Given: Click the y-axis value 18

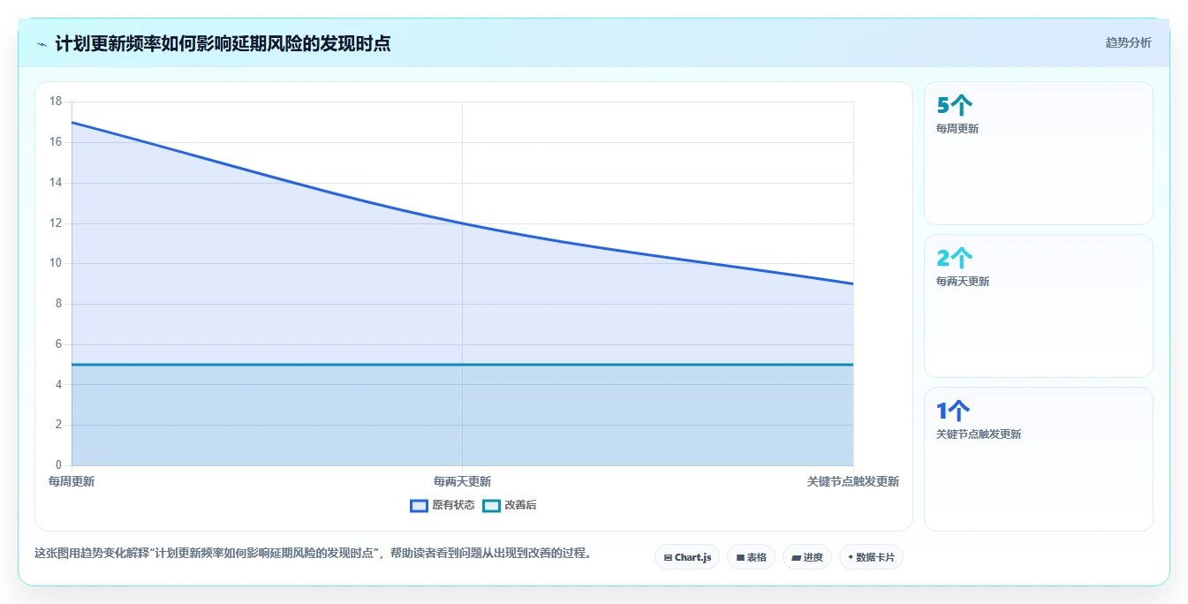Looking at the screenshot, I should [56, 102].
